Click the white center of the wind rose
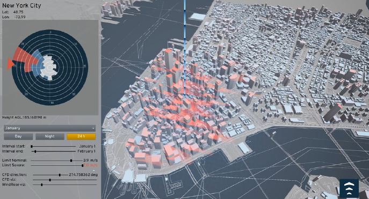Viewport: 369px width, 199px height. pyautogui.click(x=49, y=67)
